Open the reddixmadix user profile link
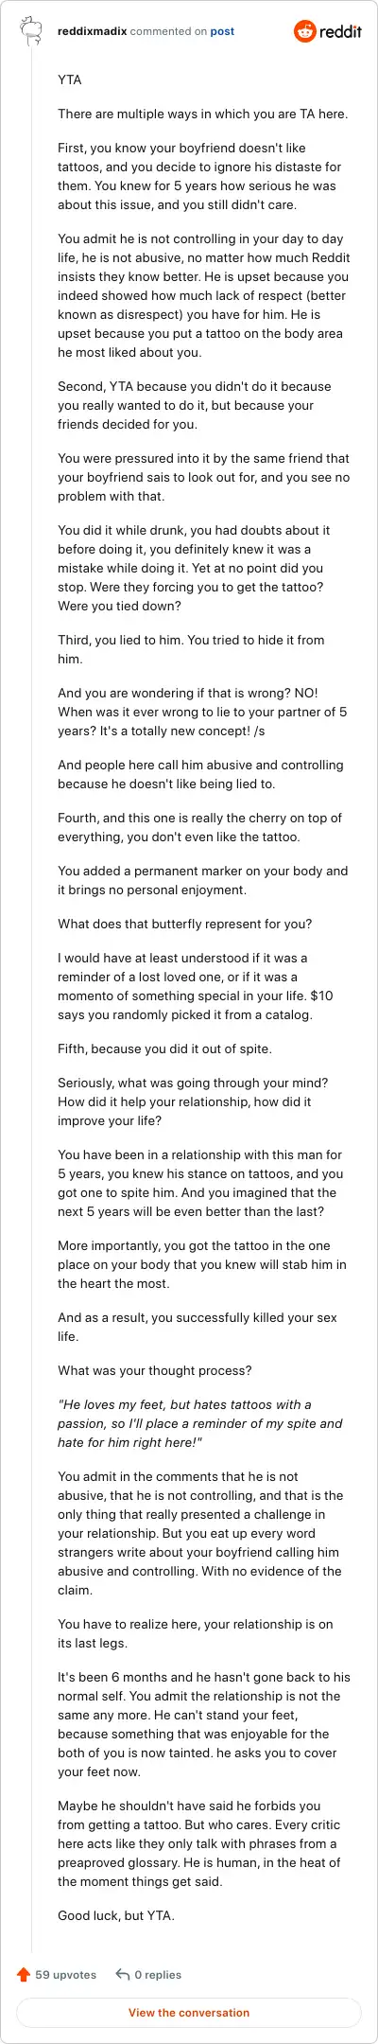Viewport: 378px width, 2044px height. pos(92,31)
